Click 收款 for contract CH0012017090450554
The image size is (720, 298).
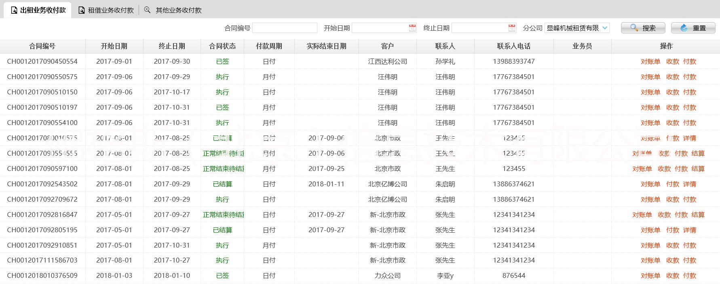click(x=673, y=61)
